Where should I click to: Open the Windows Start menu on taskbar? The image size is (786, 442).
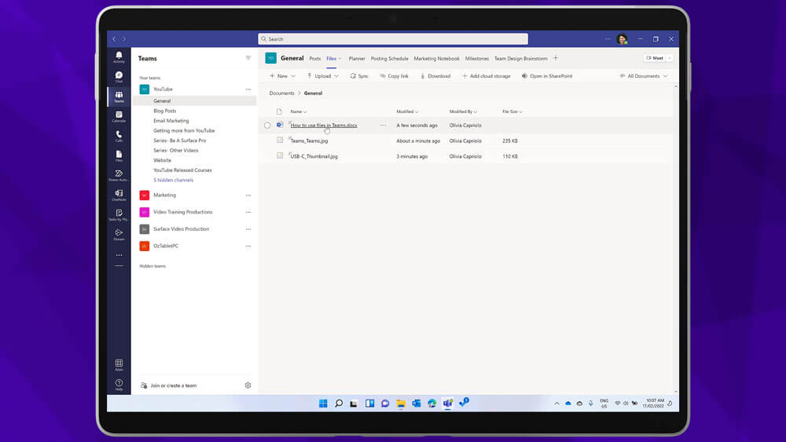pos(323,404)
